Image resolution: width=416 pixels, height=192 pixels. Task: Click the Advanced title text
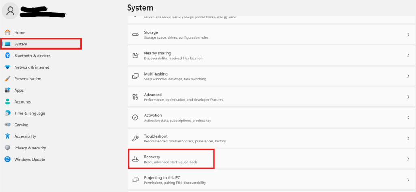click(x=153, y=95)
